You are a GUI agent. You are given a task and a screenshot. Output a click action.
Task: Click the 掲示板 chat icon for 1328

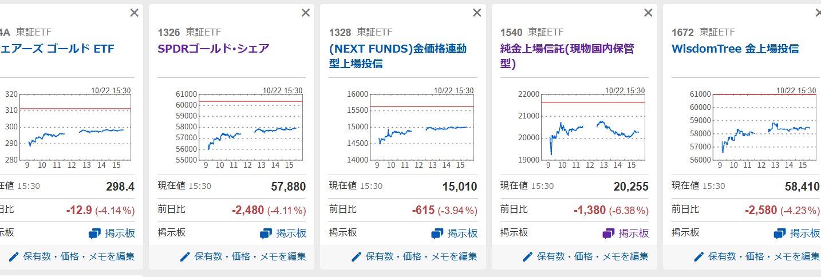437,234
